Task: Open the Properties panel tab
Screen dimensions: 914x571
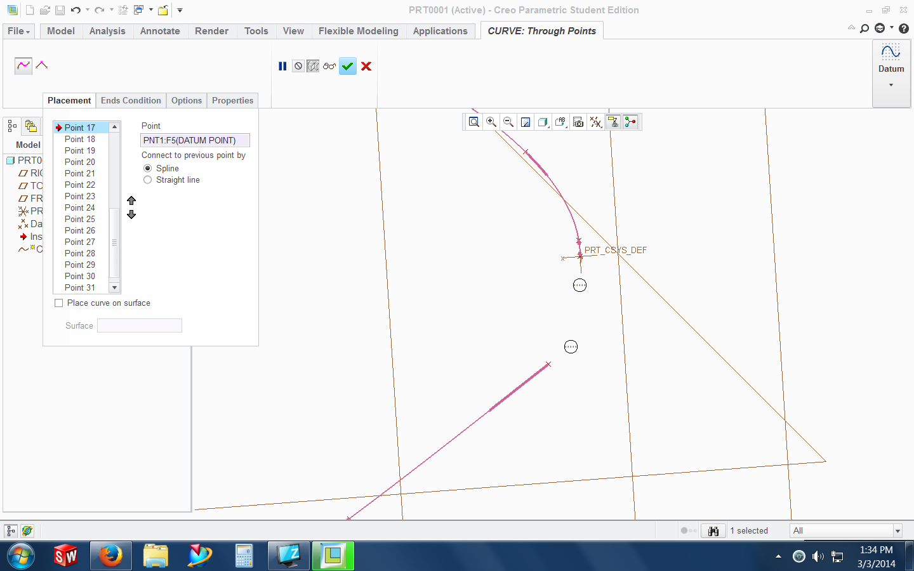Action: 232,100
